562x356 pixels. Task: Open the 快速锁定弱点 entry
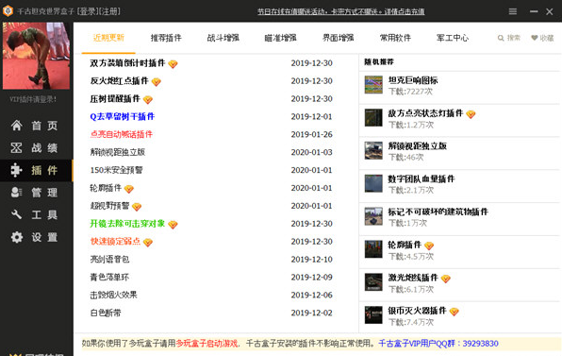[115, 242]
